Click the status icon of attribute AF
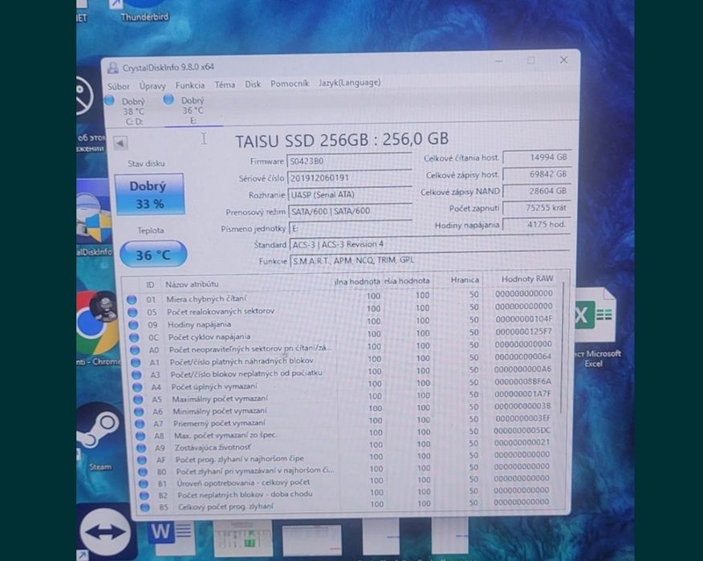 142,460
